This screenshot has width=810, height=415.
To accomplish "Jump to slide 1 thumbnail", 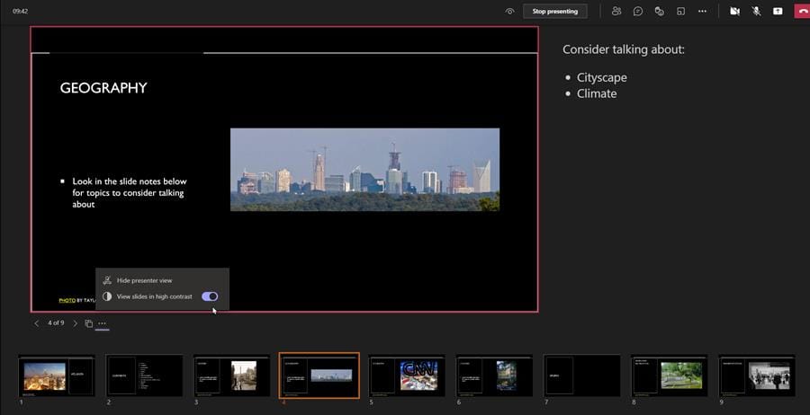I will pos(57,375).
